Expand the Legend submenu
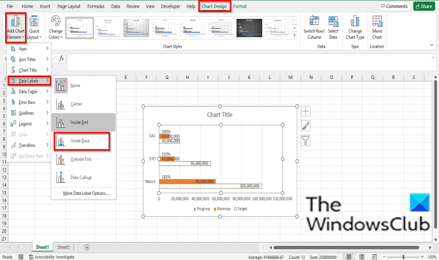Screen dimensions: 439x260 tap(29, 123)
